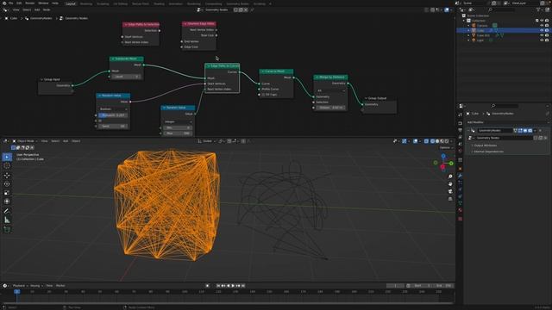This screenshot has height=310, width=552.
Task: Jump to timeline end frame button
Action: [x=243, y=286]
